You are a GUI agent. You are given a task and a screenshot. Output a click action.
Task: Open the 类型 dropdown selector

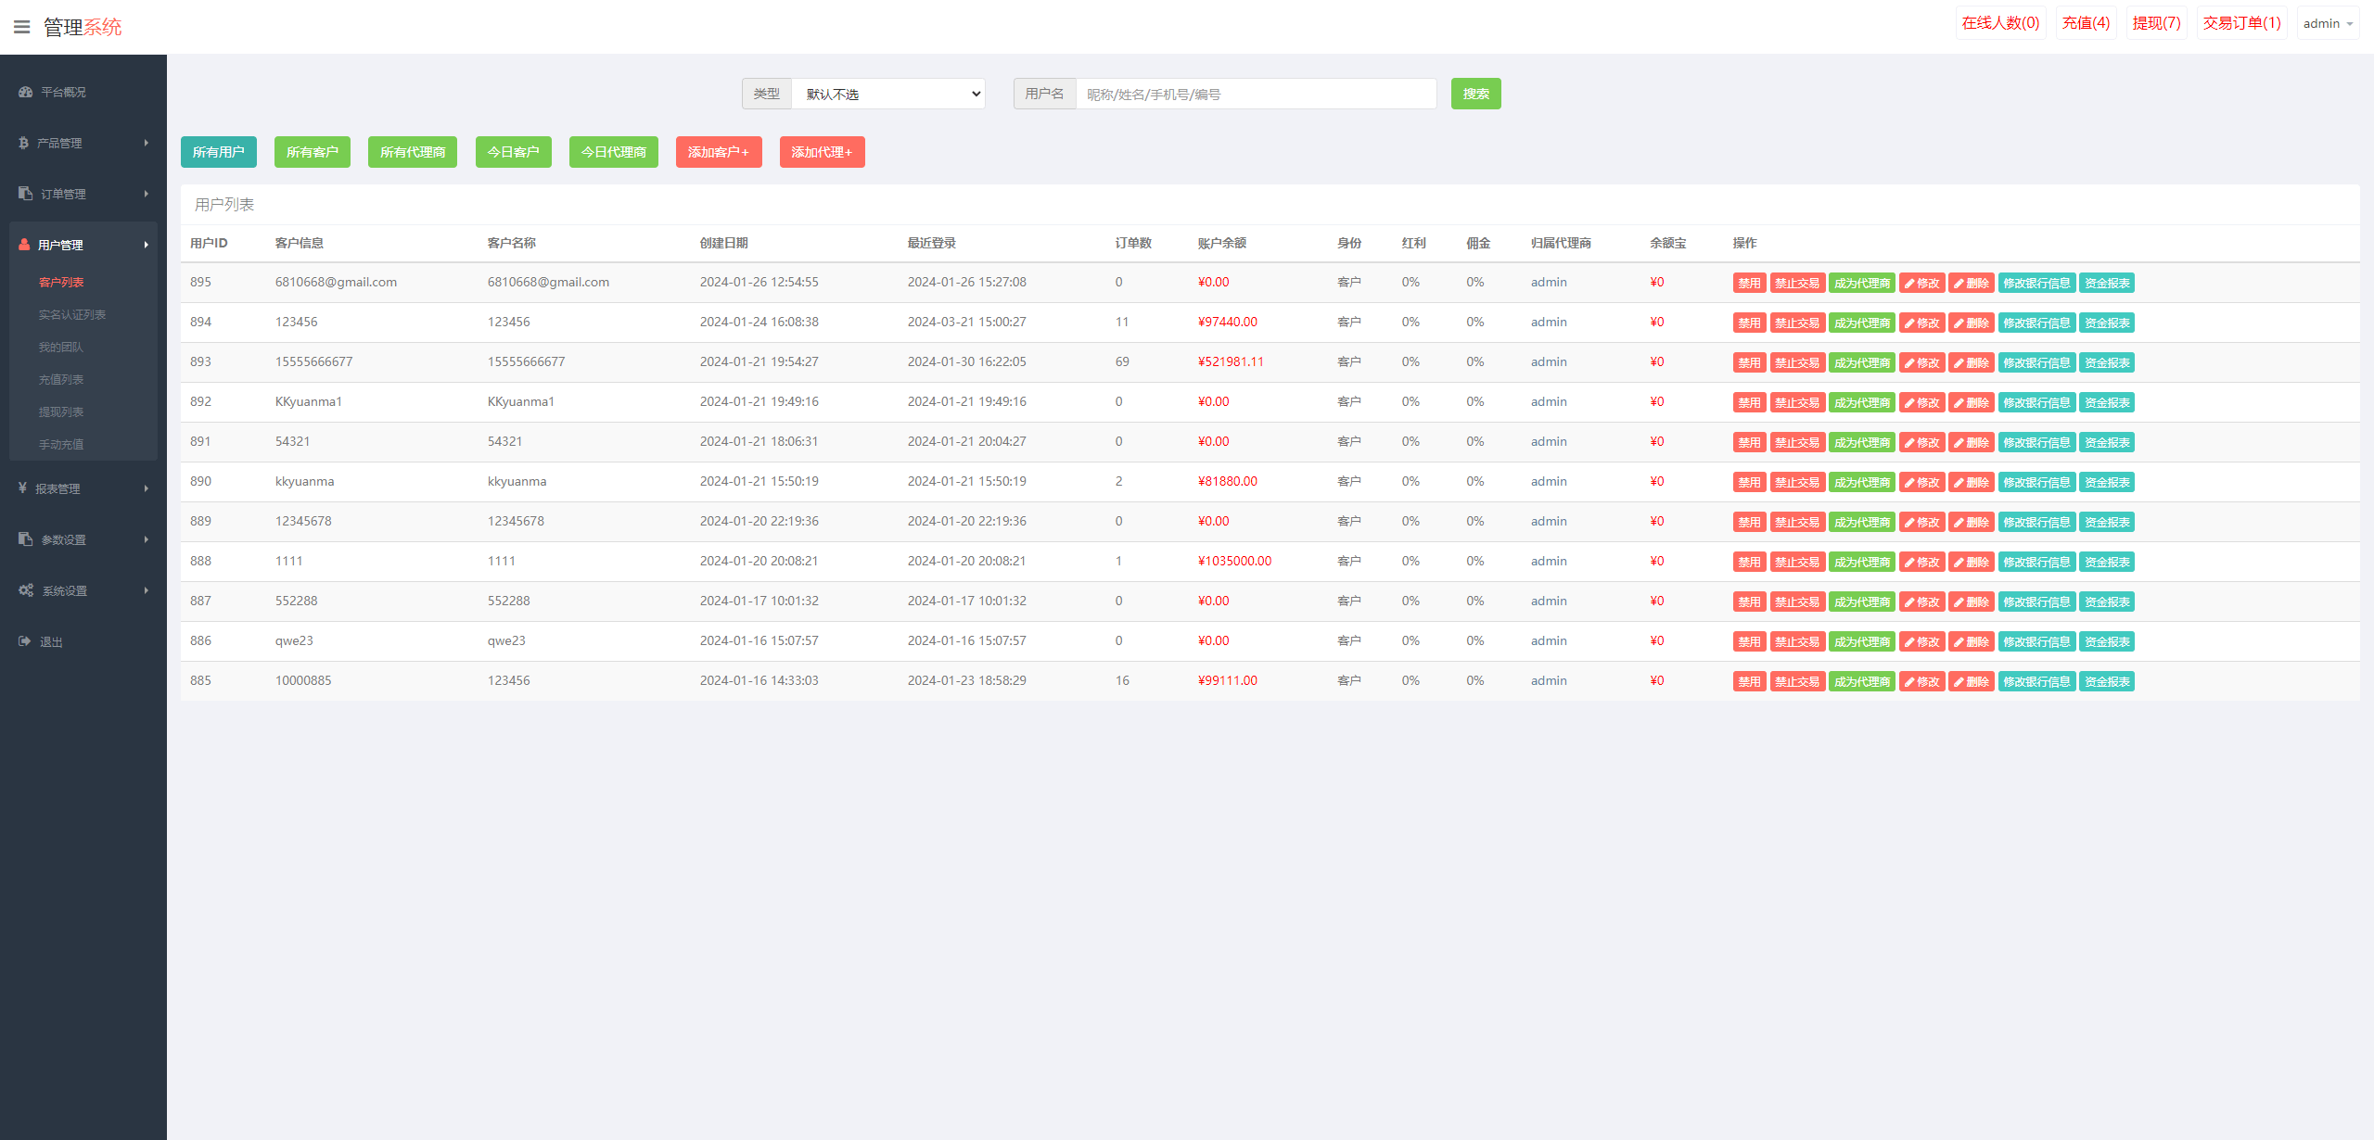pyautogui.click(x=887, y=94)
